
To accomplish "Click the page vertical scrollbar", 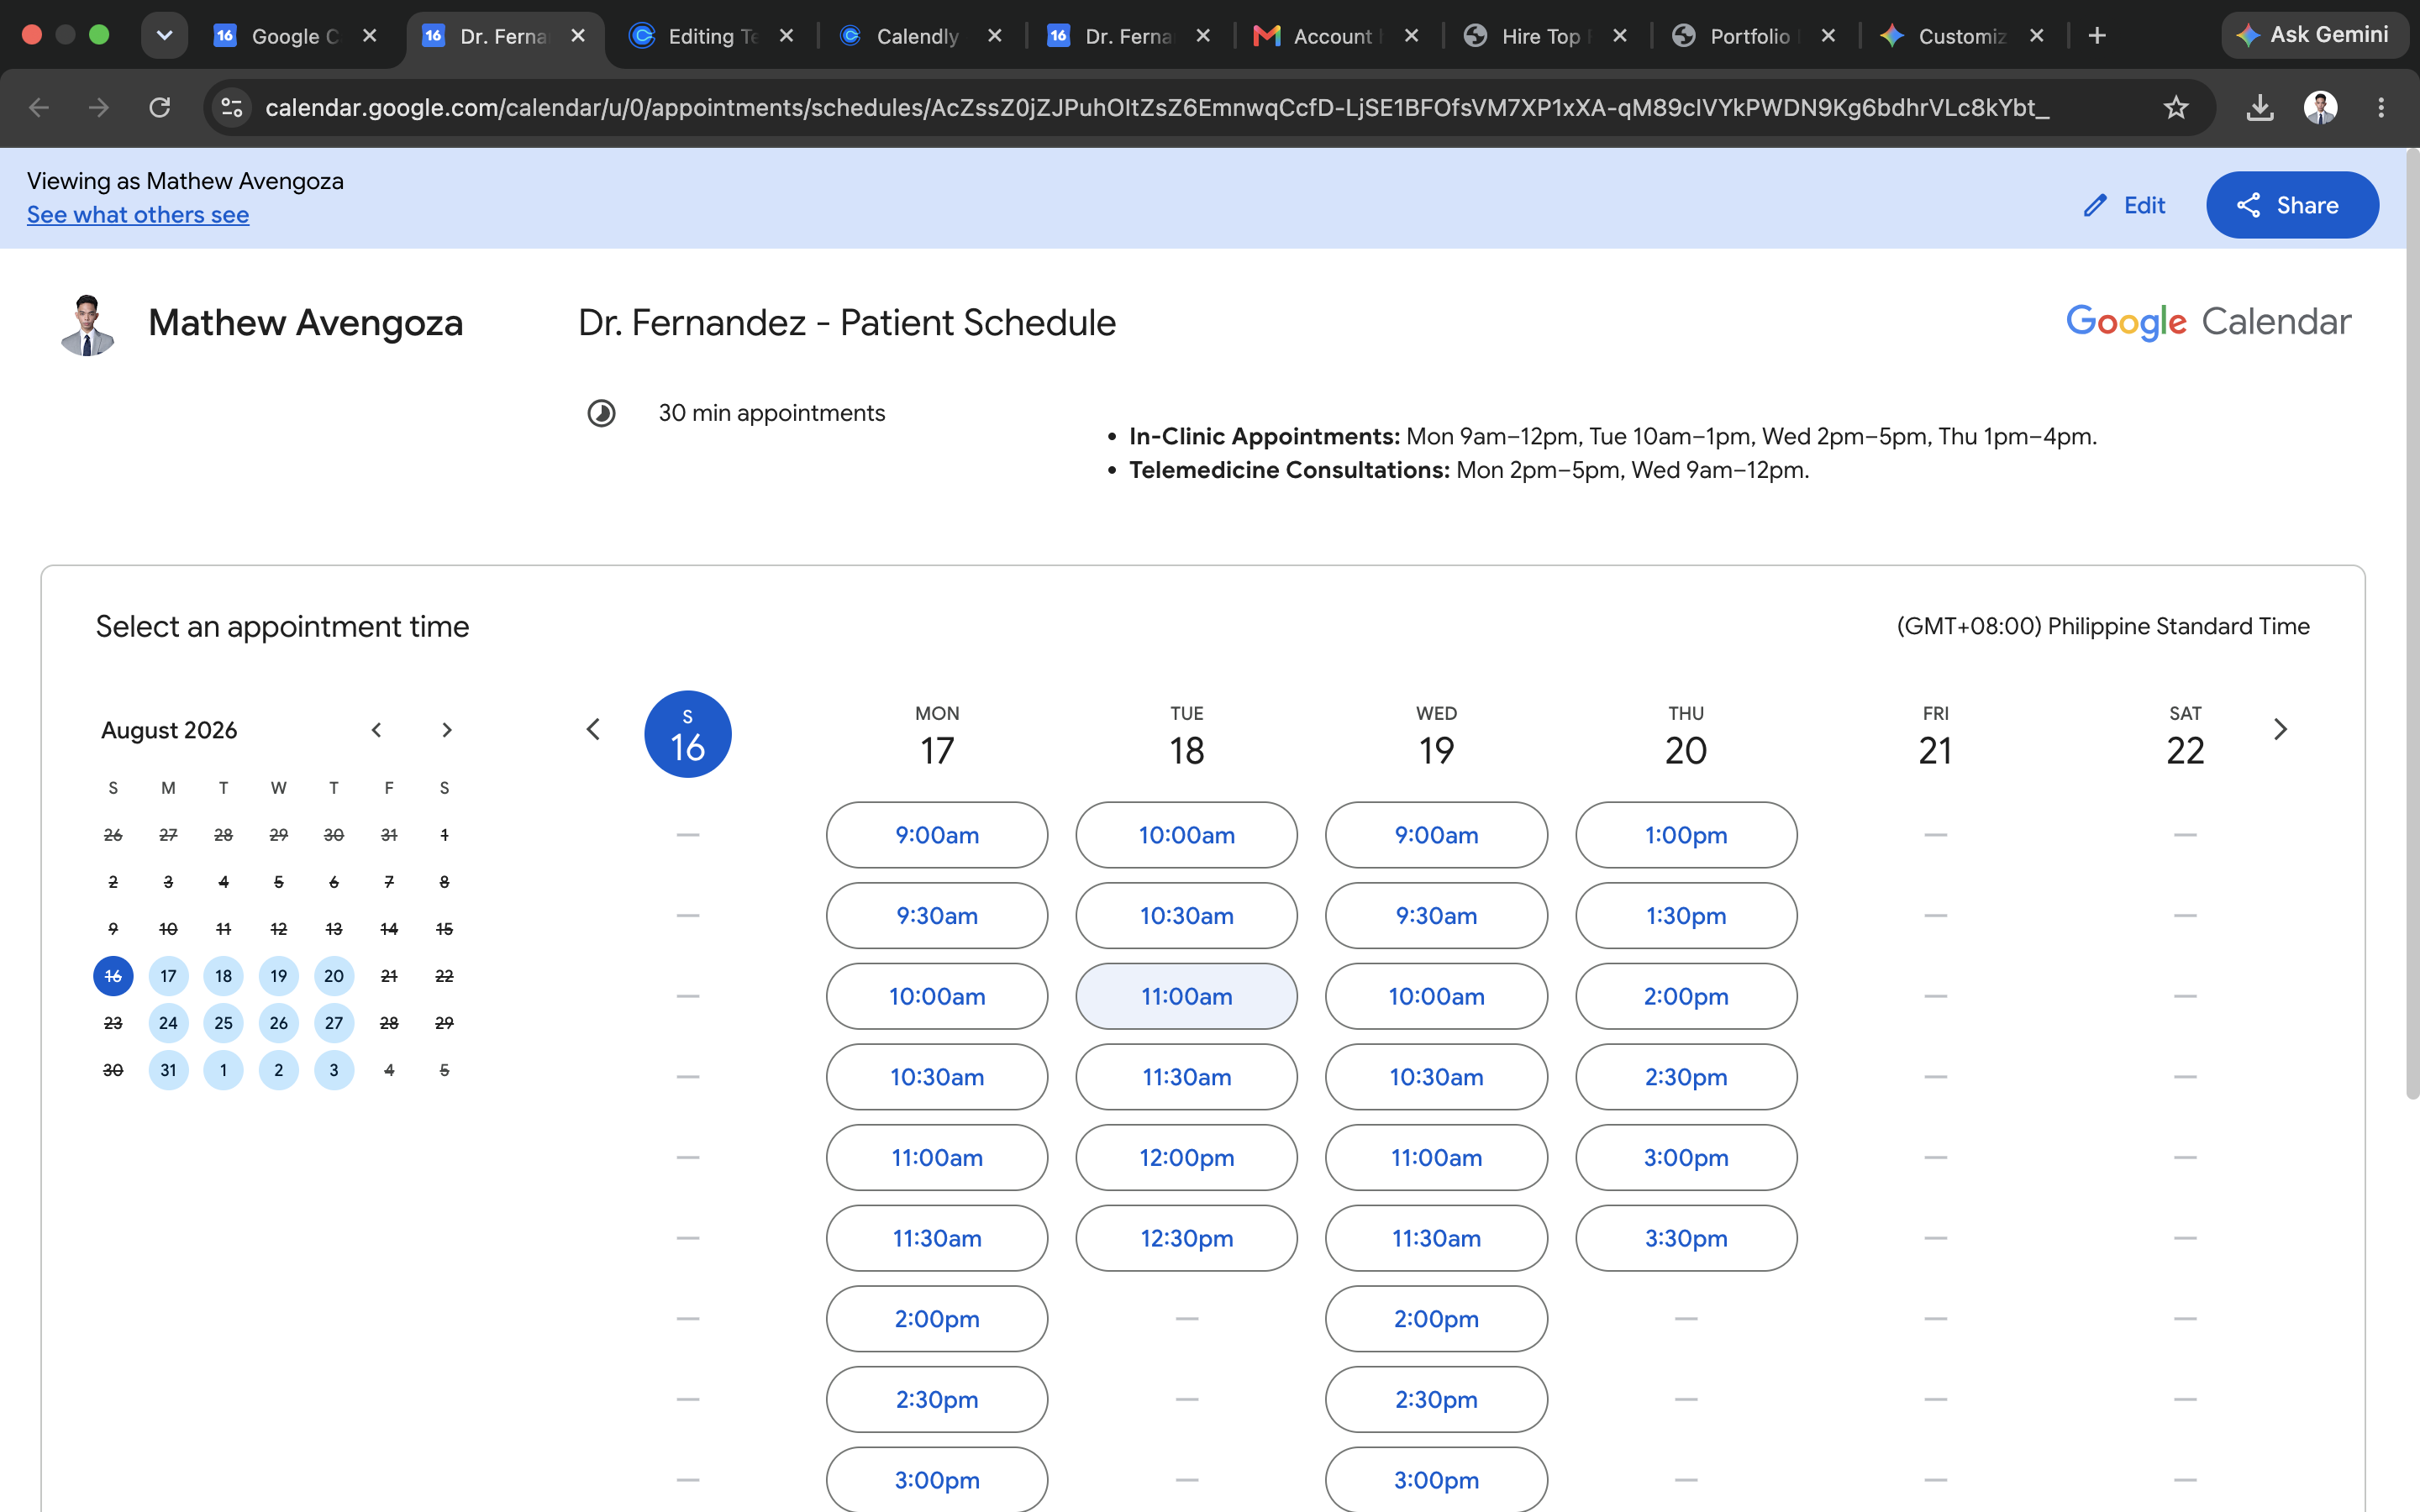I will [2412, 624].
